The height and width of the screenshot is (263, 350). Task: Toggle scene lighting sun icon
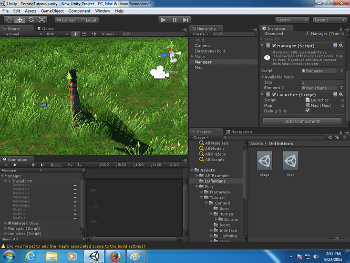[76, 34]
